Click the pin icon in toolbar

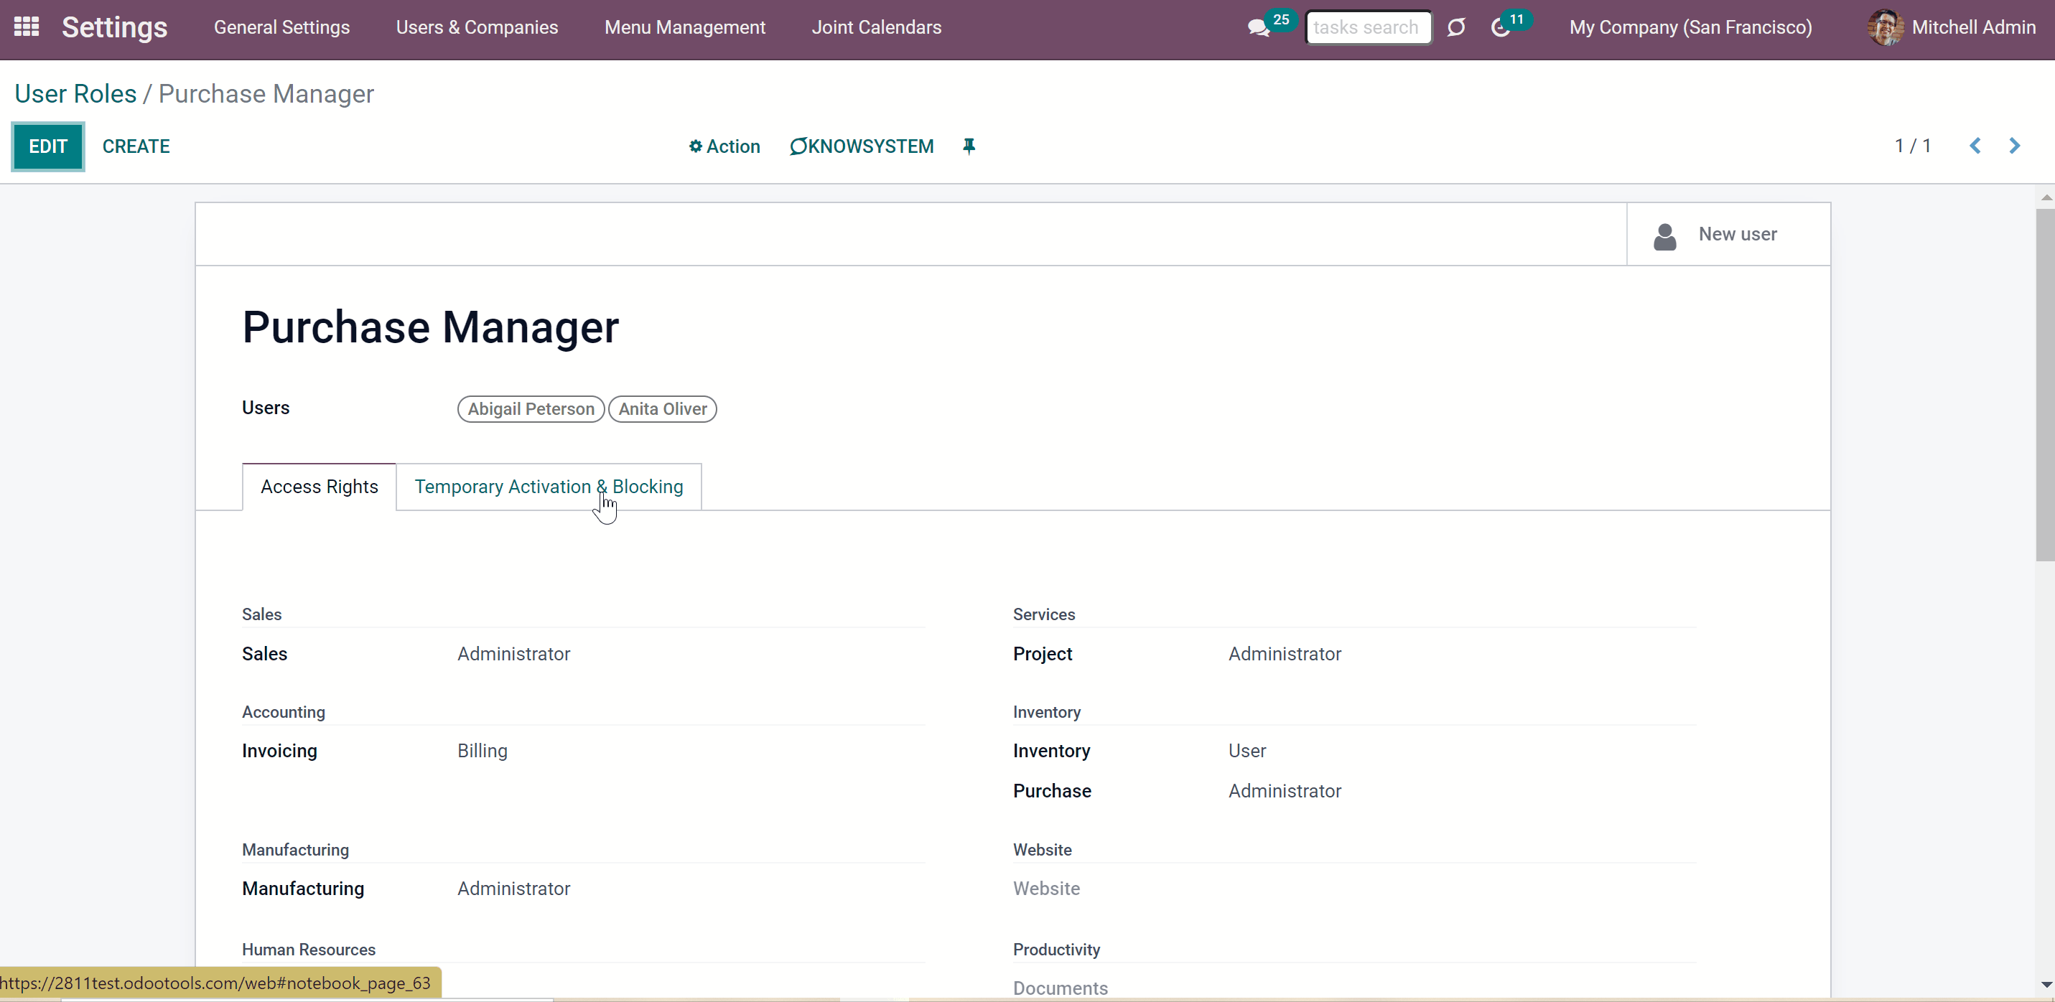point(969,146)
